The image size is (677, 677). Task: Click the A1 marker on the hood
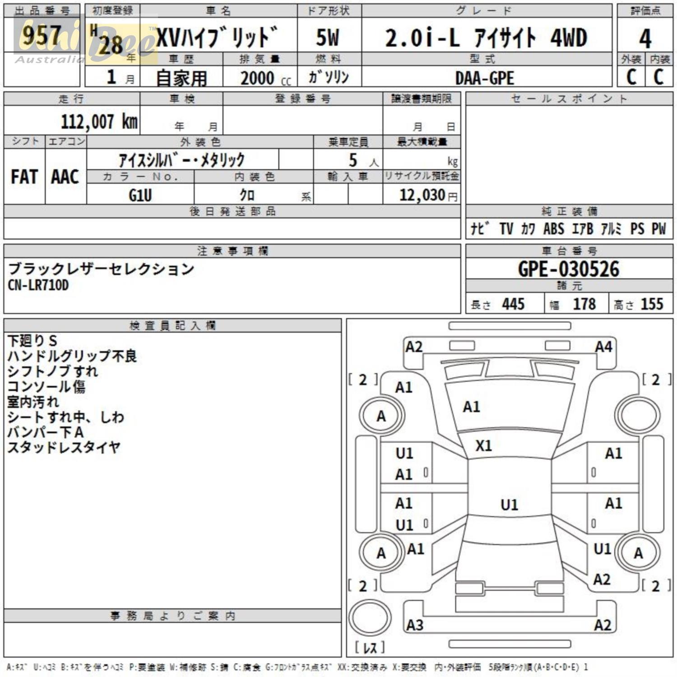click(471, 407)
